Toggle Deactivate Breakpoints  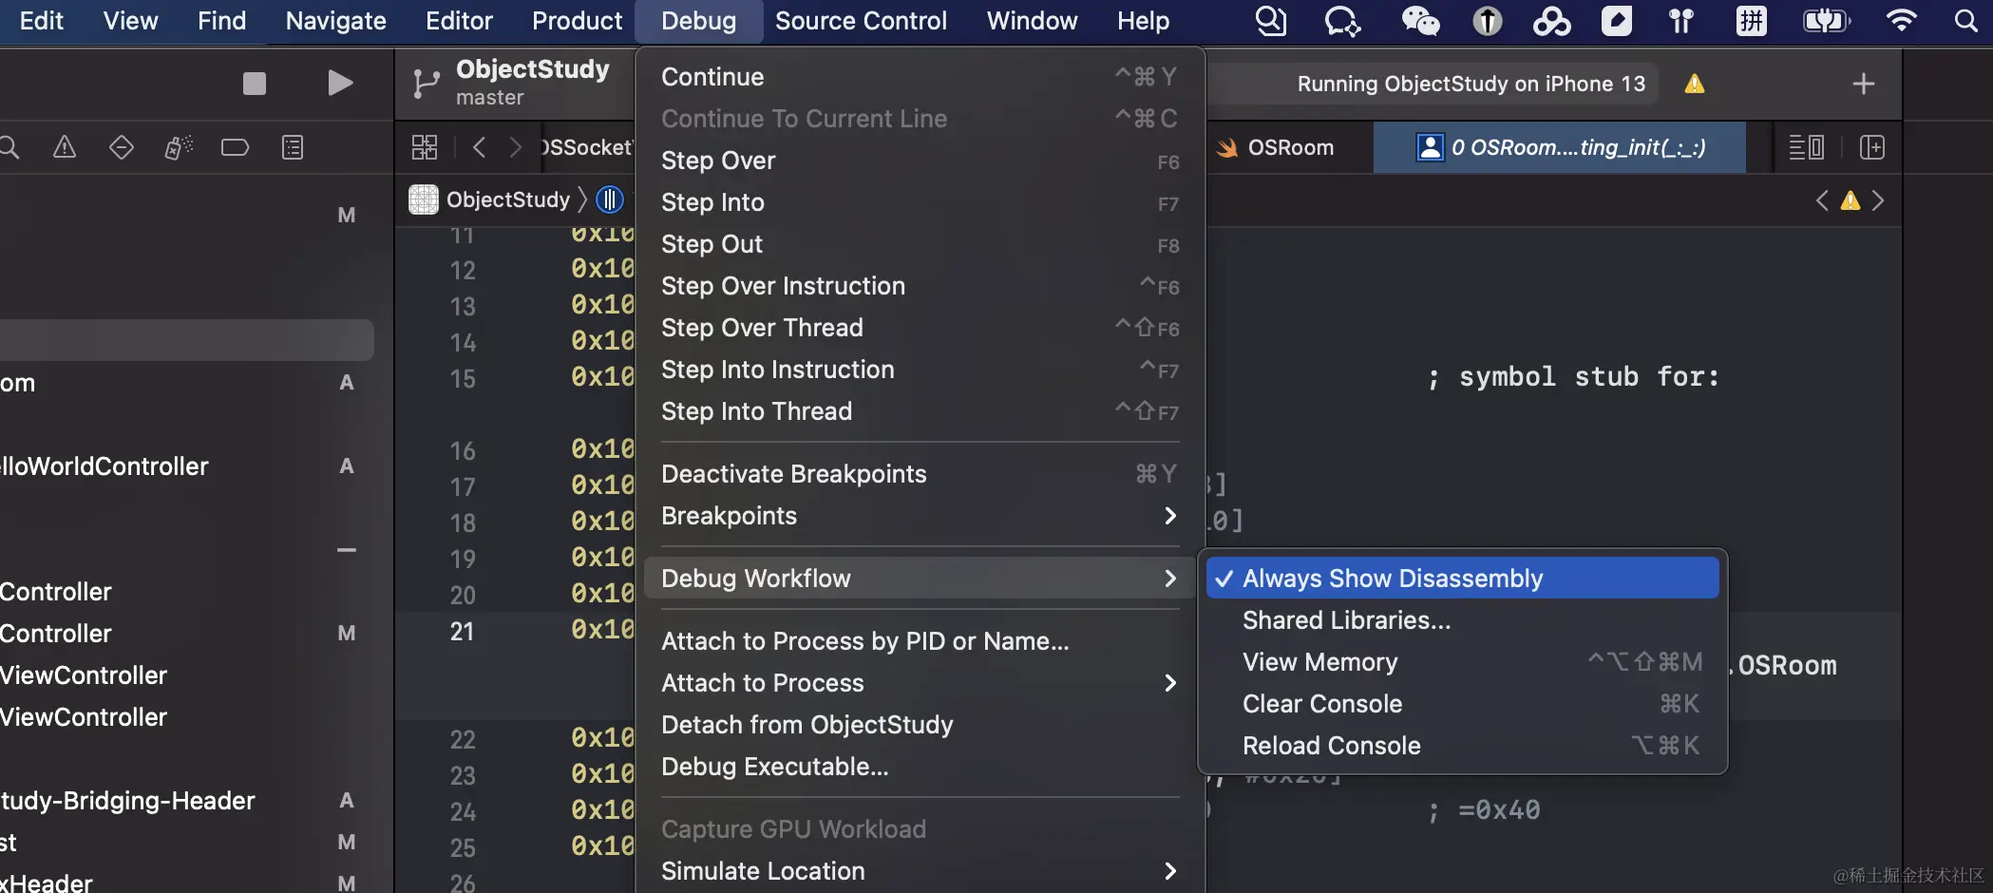tap(919, 474)
